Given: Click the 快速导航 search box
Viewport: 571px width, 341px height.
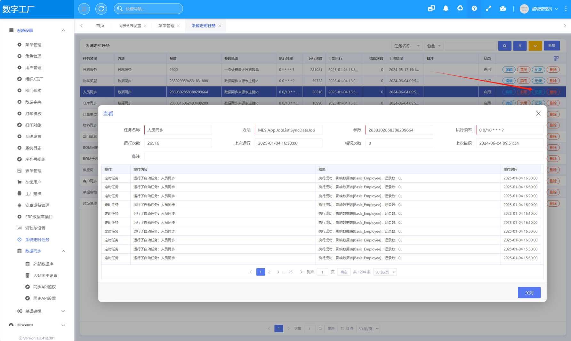Looking at the screenshot, I should 149,9.
